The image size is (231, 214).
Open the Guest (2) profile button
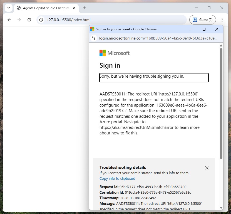(202, 20)
